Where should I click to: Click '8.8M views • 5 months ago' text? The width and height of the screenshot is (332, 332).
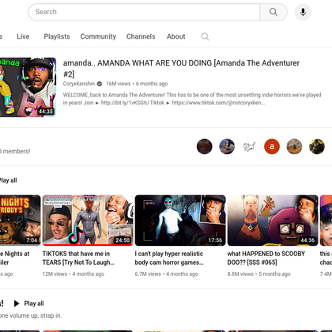[x=258, y=274]
